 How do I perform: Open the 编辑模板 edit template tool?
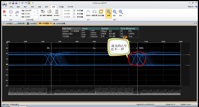[x=49, y=12]
